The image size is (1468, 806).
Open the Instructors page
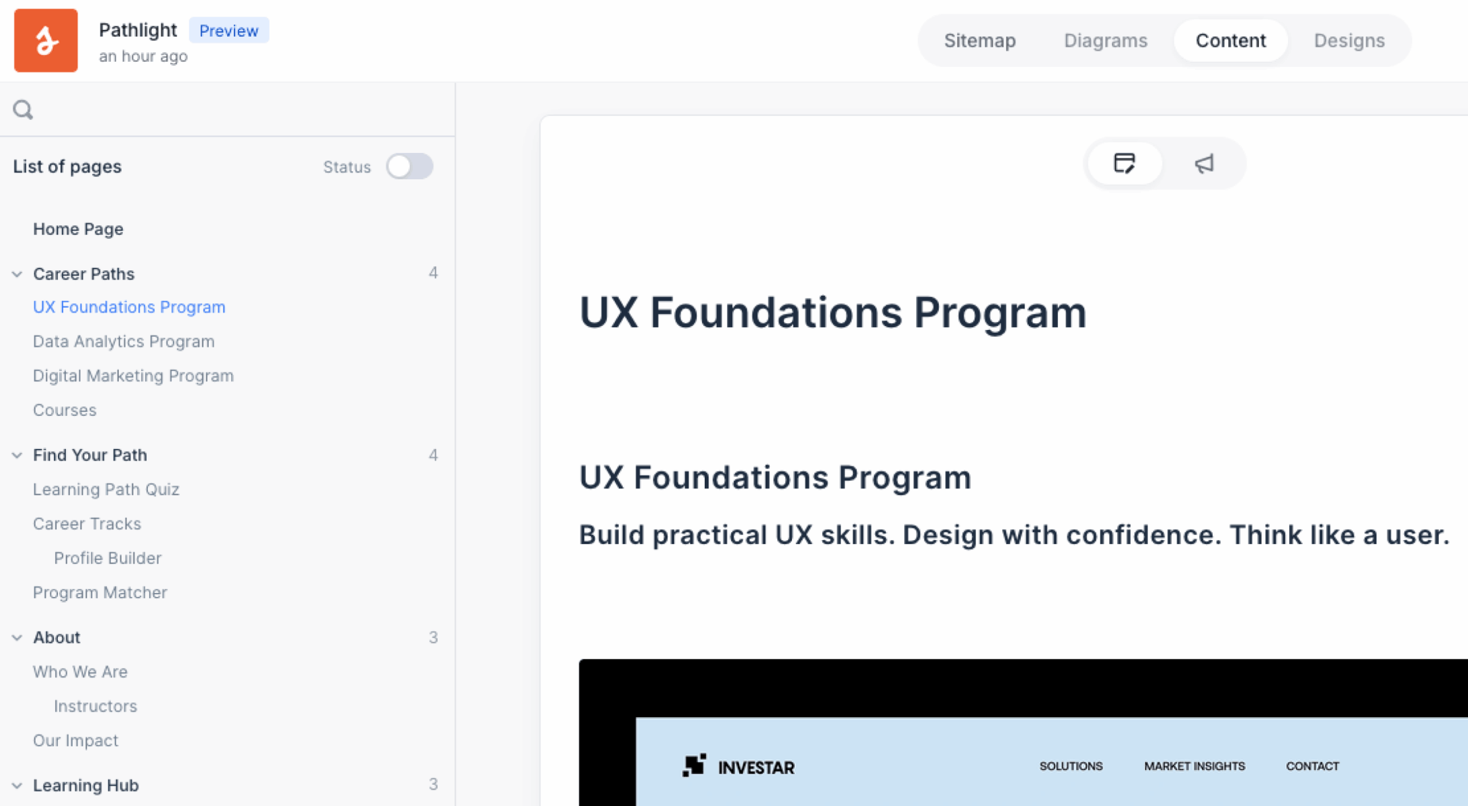tap(96, 706)
